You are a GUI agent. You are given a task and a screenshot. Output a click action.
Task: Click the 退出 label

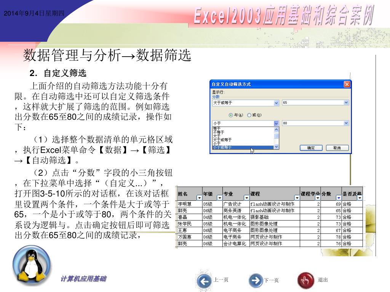pyautogui.click(x=323, y=280)
